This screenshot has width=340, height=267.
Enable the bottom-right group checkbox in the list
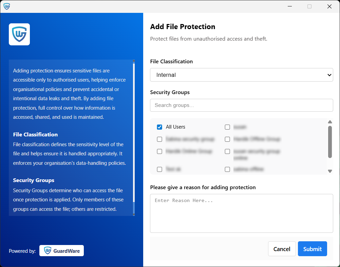(x=227, y=169)
